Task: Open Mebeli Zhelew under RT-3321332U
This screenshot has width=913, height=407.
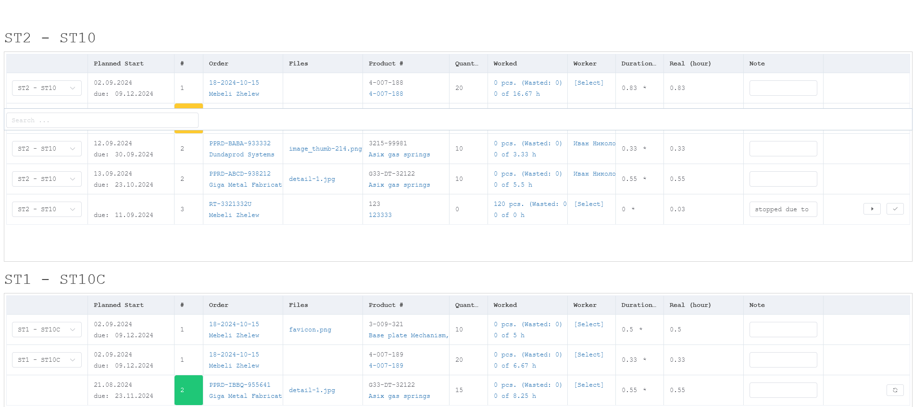Action: click(x=234, y=215)
